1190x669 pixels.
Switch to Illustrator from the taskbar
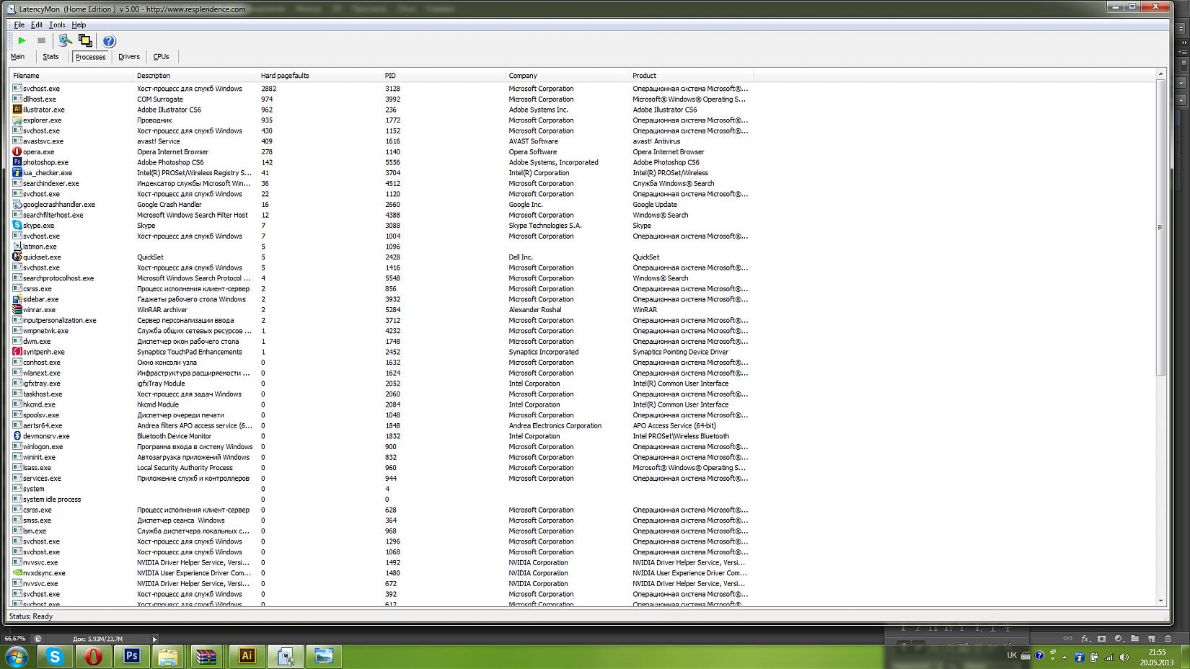(247, 656)
